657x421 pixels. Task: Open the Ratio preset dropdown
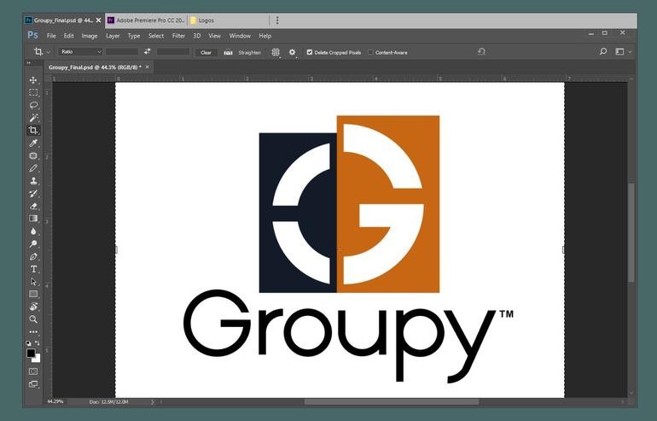coord(79,52)
